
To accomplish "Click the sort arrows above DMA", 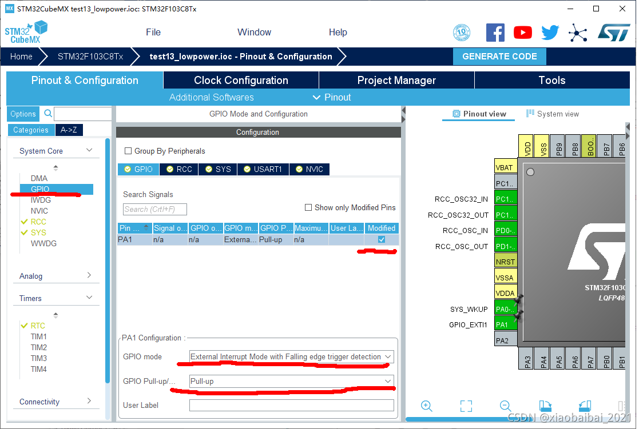I will click(x=56, y=167).
